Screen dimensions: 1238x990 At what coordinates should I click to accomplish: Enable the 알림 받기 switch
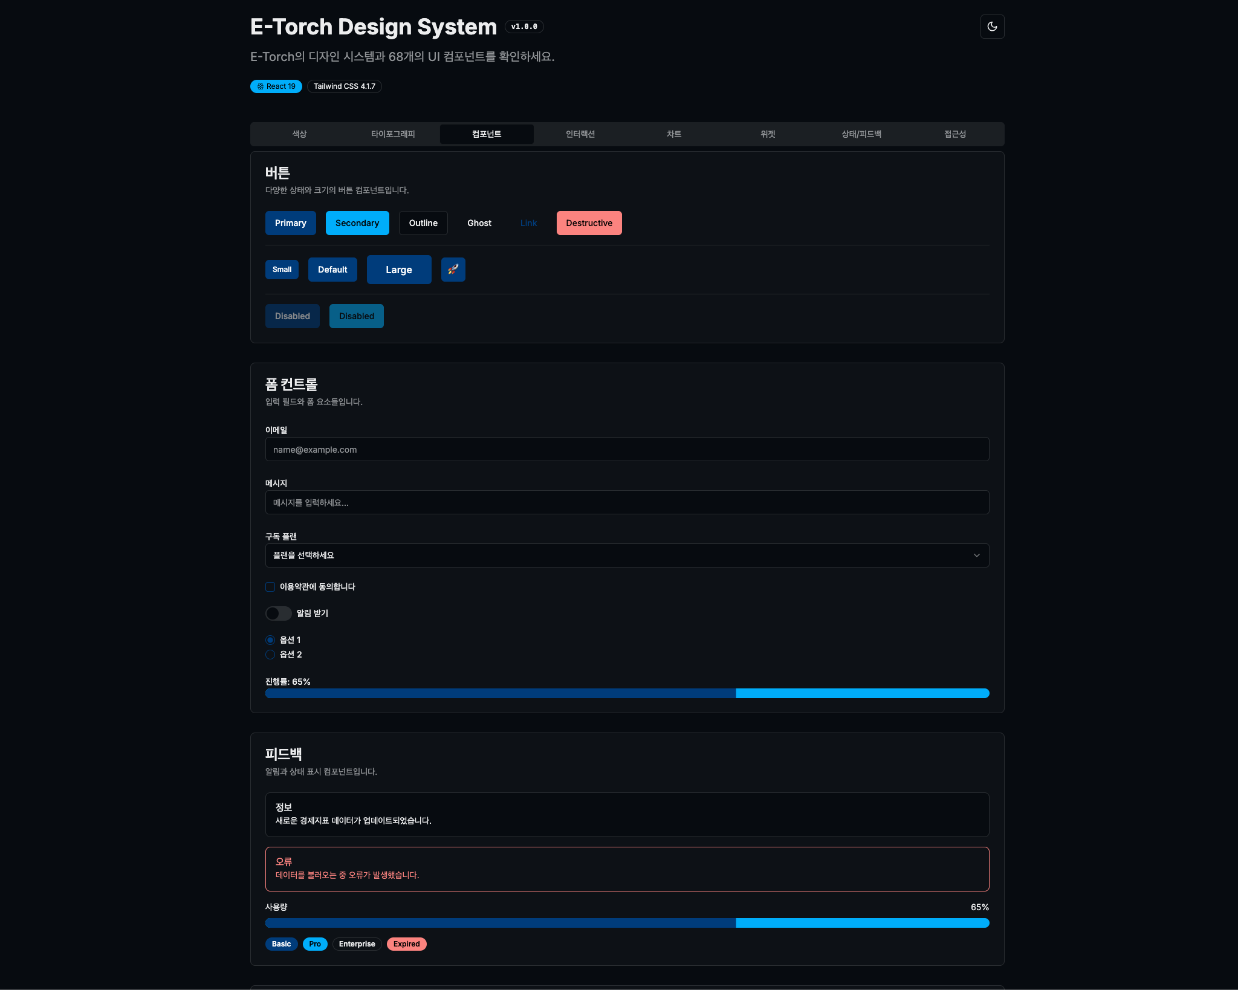click(x=279, y=613)
